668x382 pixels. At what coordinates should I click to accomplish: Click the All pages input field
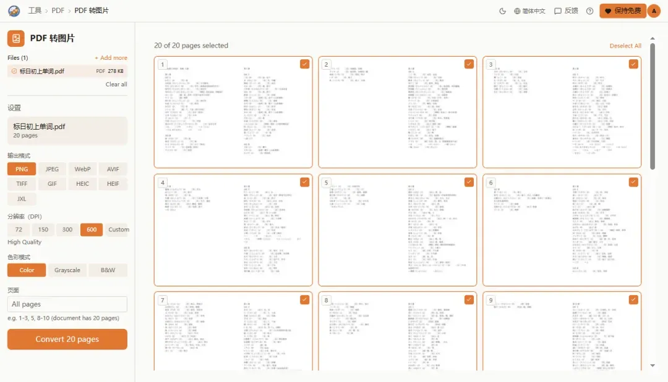tap(67, 304)
